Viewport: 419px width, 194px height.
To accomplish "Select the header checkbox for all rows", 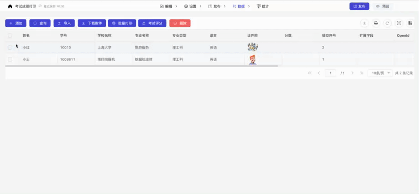I will point(10,35).
